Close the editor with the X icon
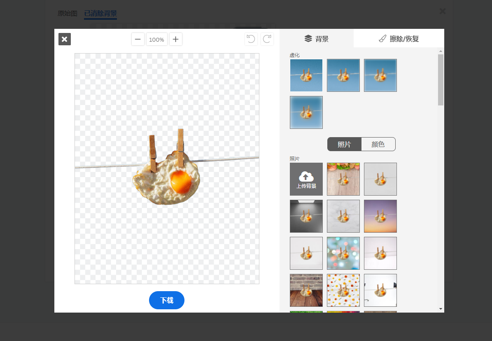The image size is (492, 341). point(64,39)
